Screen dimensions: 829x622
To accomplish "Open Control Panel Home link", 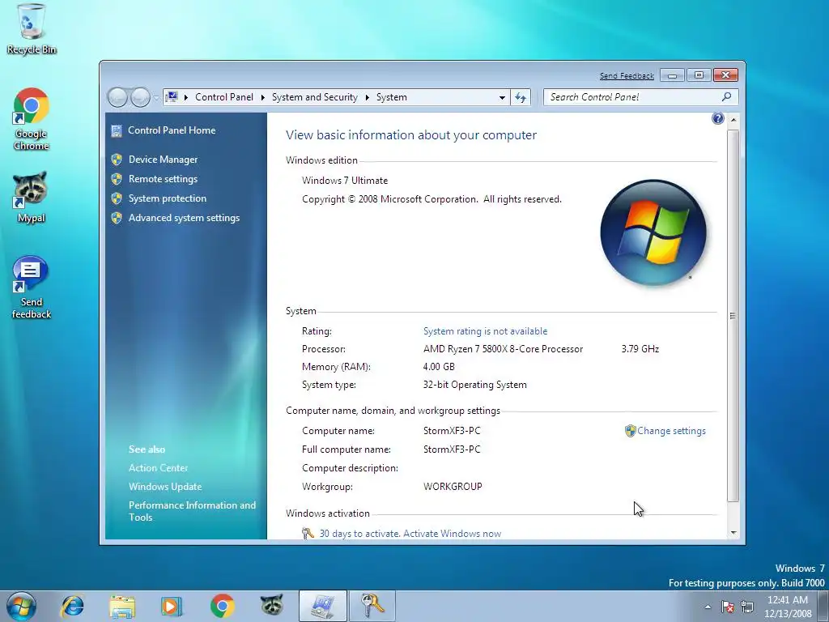I will point(172,130).
